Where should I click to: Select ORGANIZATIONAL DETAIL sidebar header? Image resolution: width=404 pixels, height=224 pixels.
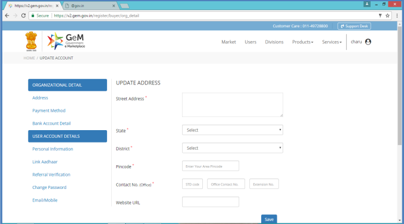pyautogui.click(x=67, y=85)
